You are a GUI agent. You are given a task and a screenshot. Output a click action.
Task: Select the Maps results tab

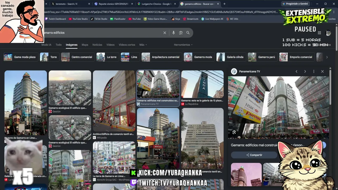[x=85, y=45]
